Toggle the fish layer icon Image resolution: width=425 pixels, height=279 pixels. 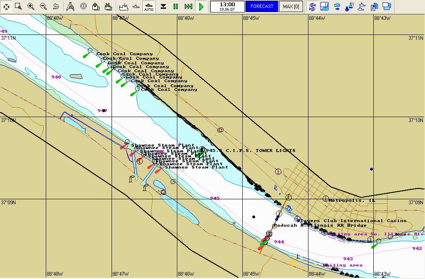(312, 7)
